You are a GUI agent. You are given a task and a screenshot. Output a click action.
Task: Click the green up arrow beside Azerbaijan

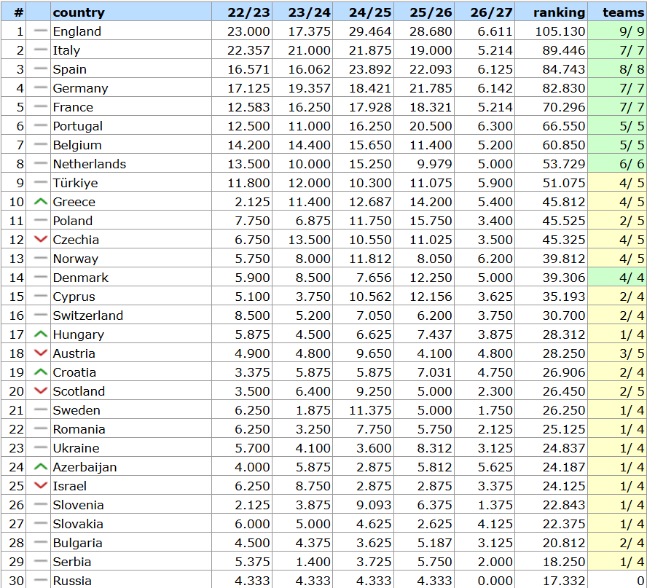coord(41,467)
